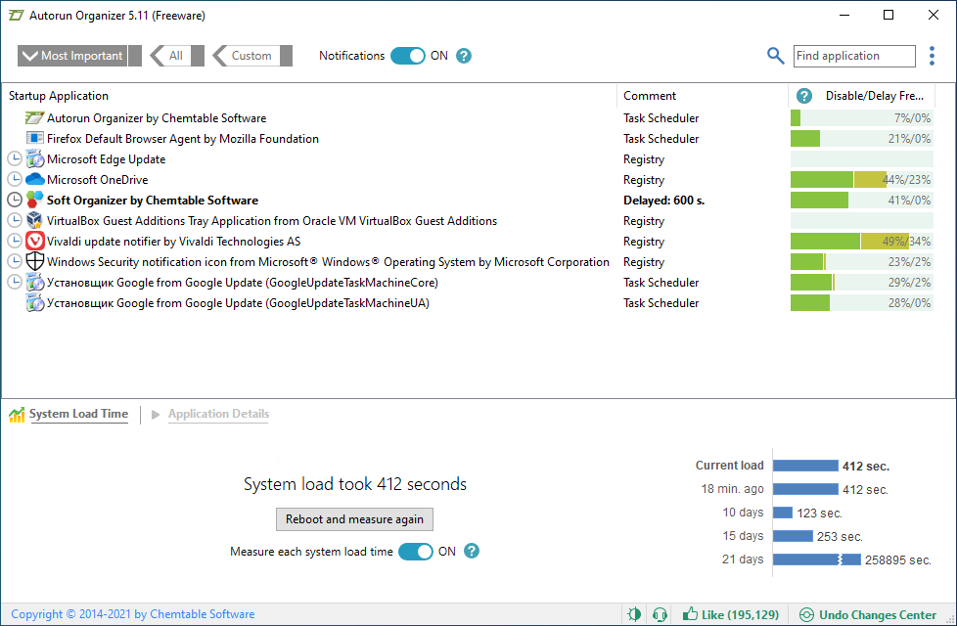The height and width of the screenshot is (626, 957).
Task: Click the VirtualBox Guest Additions icon
Action: [x=35, y=220]
